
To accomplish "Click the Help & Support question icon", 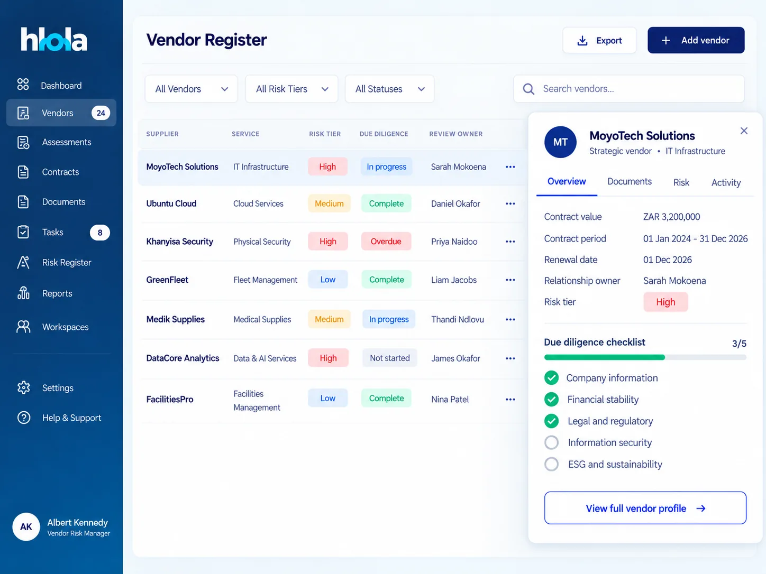I will pos(24,418).
